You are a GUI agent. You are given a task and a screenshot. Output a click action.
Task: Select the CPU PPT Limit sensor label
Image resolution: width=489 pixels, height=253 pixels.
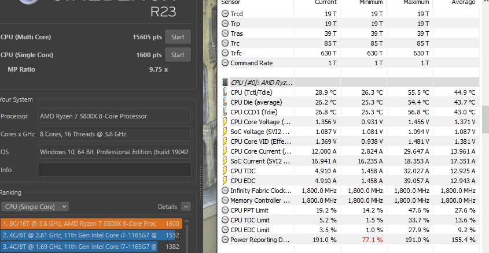pyautogui.click(x=249, y=210)
